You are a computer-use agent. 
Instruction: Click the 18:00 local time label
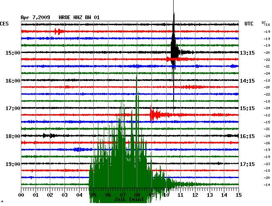point(13,136)
